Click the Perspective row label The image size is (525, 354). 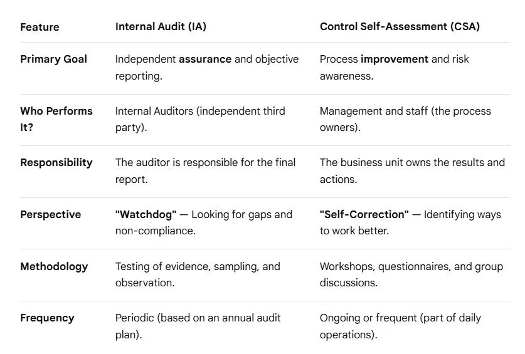pyautogui.click(x=51, y=214)
